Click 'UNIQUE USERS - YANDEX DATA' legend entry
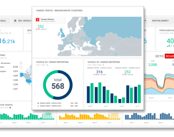The image size is (174, 137). (x=50, y=106)
